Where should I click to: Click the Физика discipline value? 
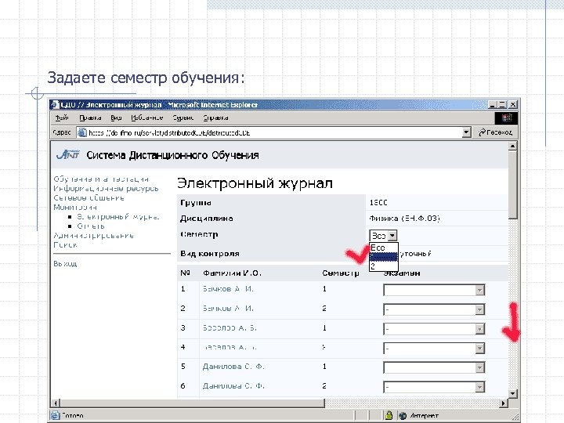pos(405,219)
